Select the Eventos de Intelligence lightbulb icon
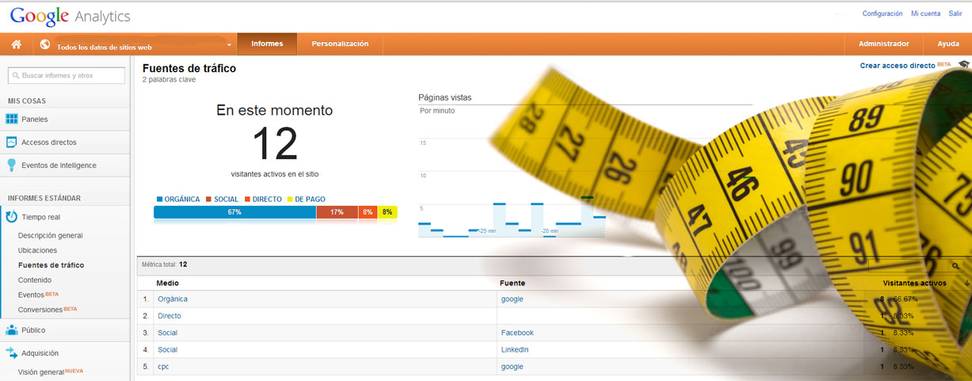The image size is (972, 381). point(12,166)
